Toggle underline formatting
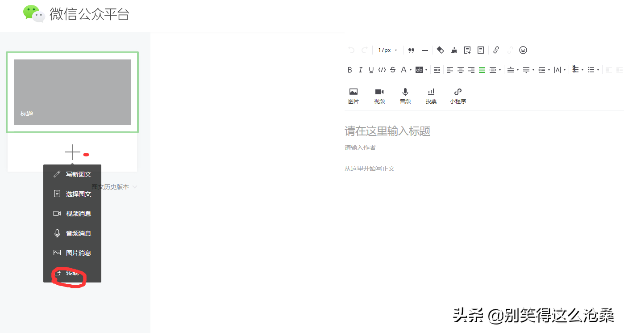 (x=371, y=70)
